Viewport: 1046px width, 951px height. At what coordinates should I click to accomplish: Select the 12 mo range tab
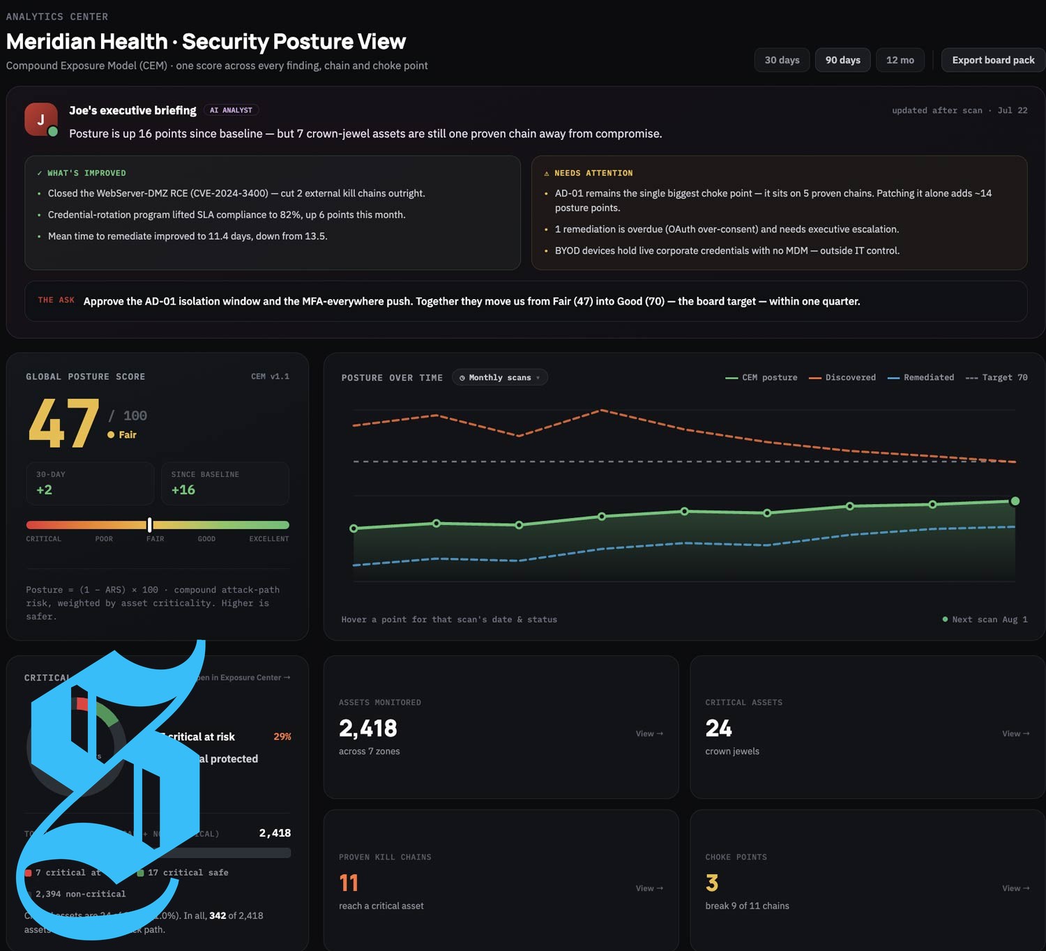900,60
